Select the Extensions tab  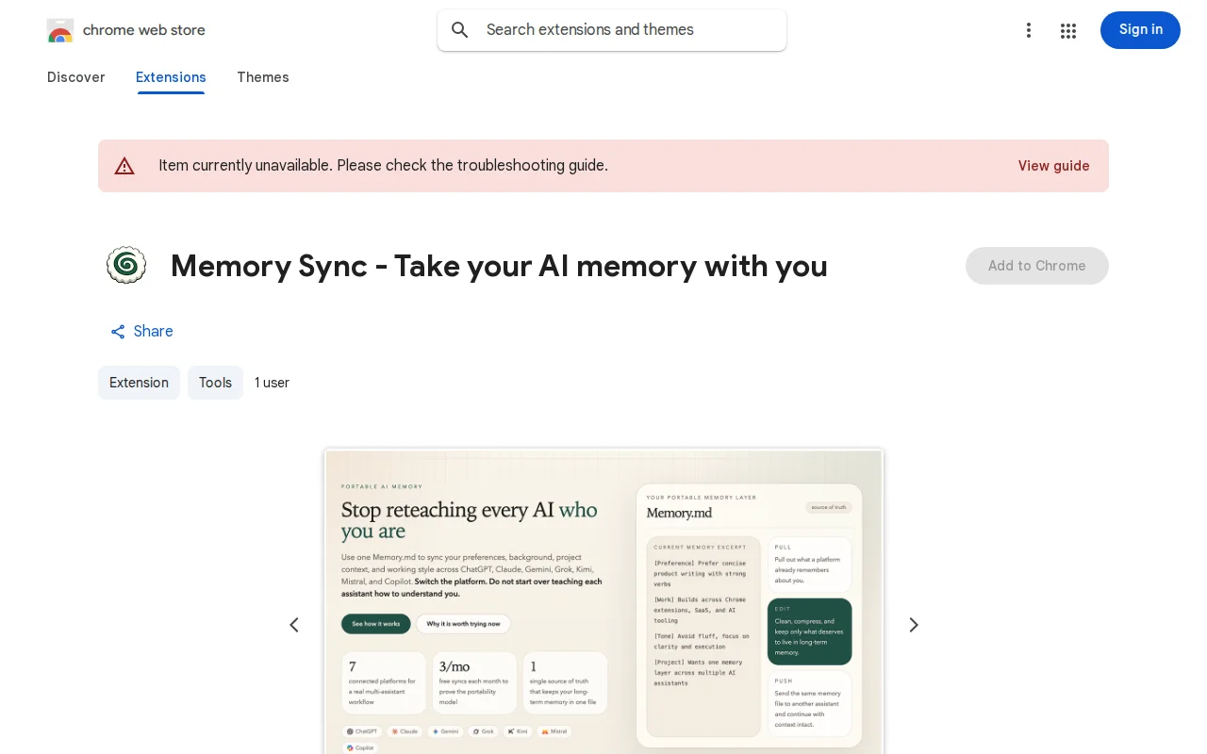point(171,77)
